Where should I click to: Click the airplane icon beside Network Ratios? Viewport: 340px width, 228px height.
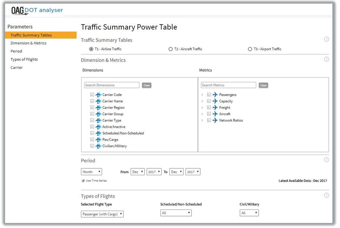click(x=215, y=121)
